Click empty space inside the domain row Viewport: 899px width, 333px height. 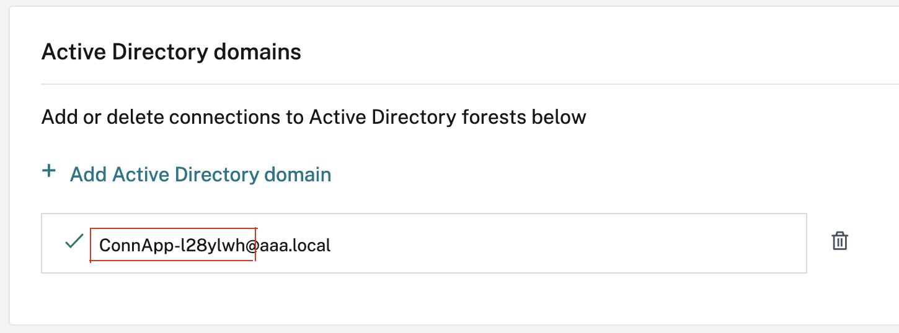point(558,243)
